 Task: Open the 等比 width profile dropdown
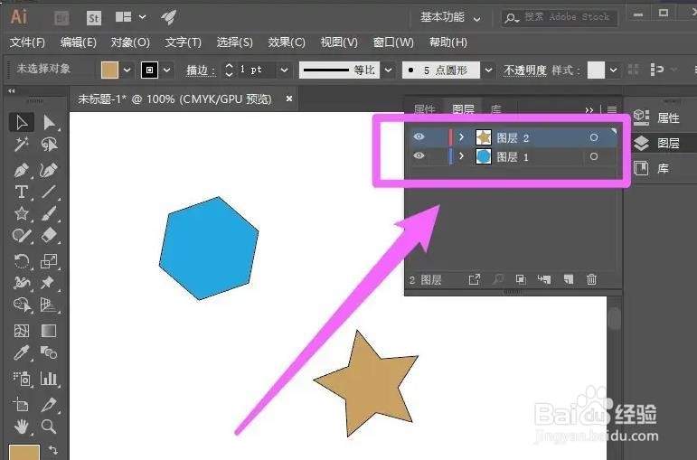coord(388,70)
